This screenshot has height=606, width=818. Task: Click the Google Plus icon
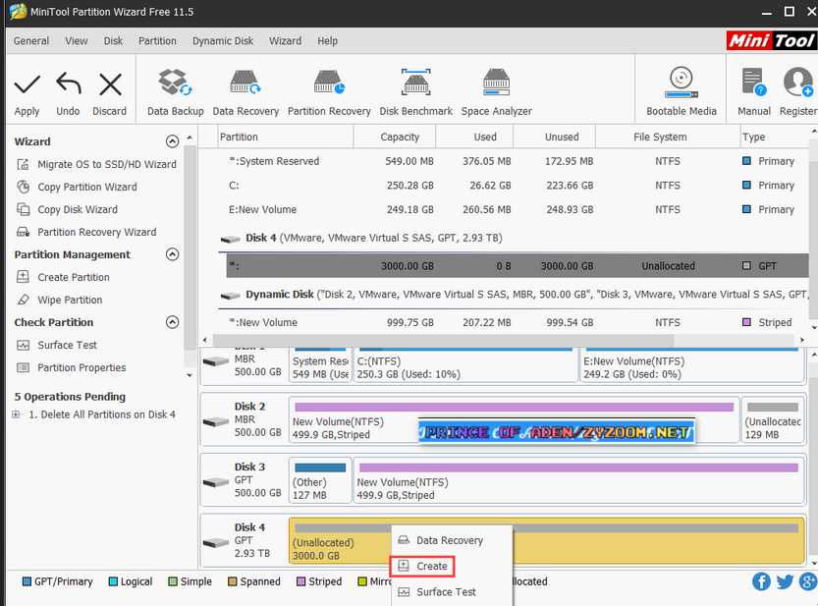(x=808, y=581)
